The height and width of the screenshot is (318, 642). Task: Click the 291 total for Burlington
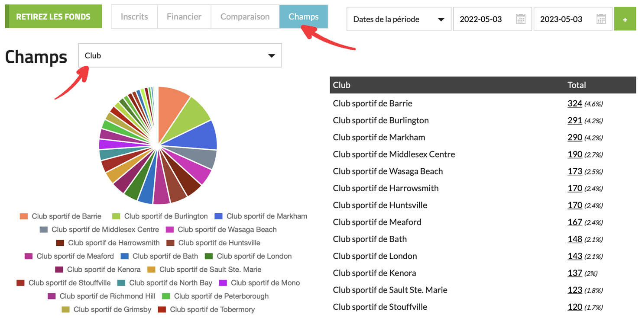[x=574, y=120]
